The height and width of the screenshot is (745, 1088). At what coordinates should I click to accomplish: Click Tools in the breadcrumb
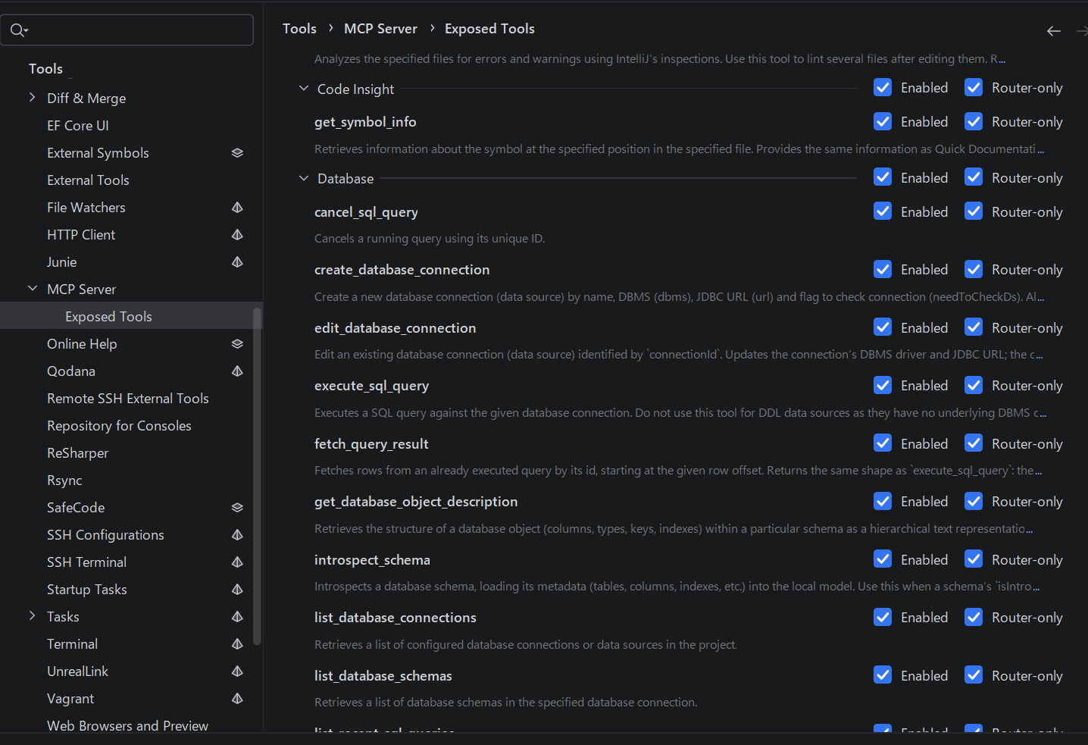click(x=299, y=29)
